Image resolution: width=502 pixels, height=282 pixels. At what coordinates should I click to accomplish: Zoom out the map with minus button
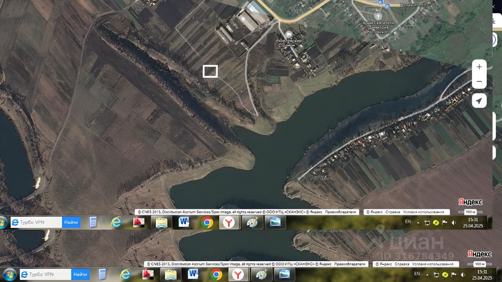[479, 81]
